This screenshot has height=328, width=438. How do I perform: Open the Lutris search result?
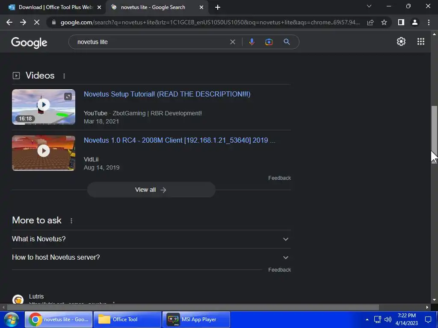pos(36,296)
